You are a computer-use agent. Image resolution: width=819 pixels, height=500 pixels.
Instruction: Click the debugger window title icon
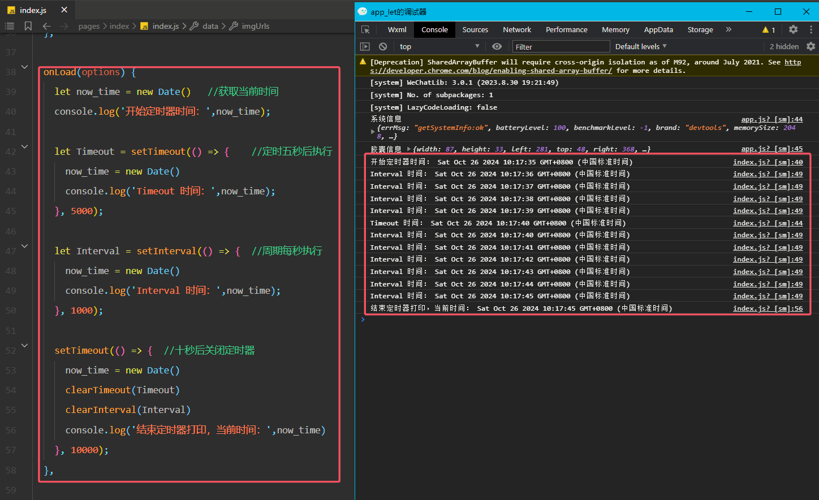coord(363,11)
